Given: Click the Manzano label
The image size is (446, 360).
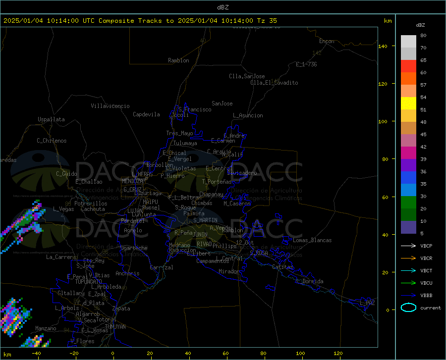Looking at the screenshot, I should pos(46,328).
